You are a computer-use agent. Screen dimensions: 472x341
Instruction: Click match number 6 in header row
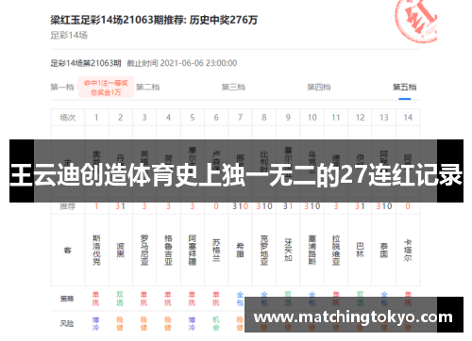(216, 118)
